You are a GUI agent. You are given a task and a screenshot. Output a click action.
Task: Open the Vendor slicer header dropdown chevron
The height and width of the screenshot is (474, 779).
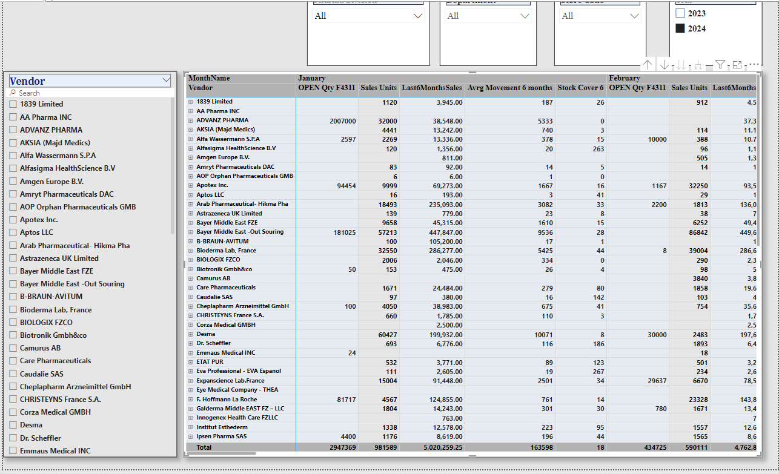(167, 80)
